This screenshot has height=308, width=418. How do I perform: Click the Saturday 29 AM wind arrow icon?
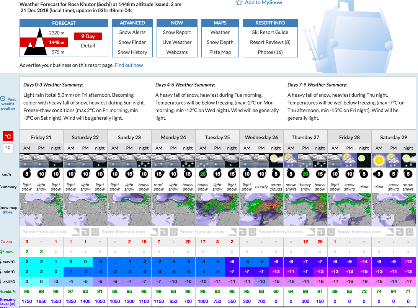378,174
